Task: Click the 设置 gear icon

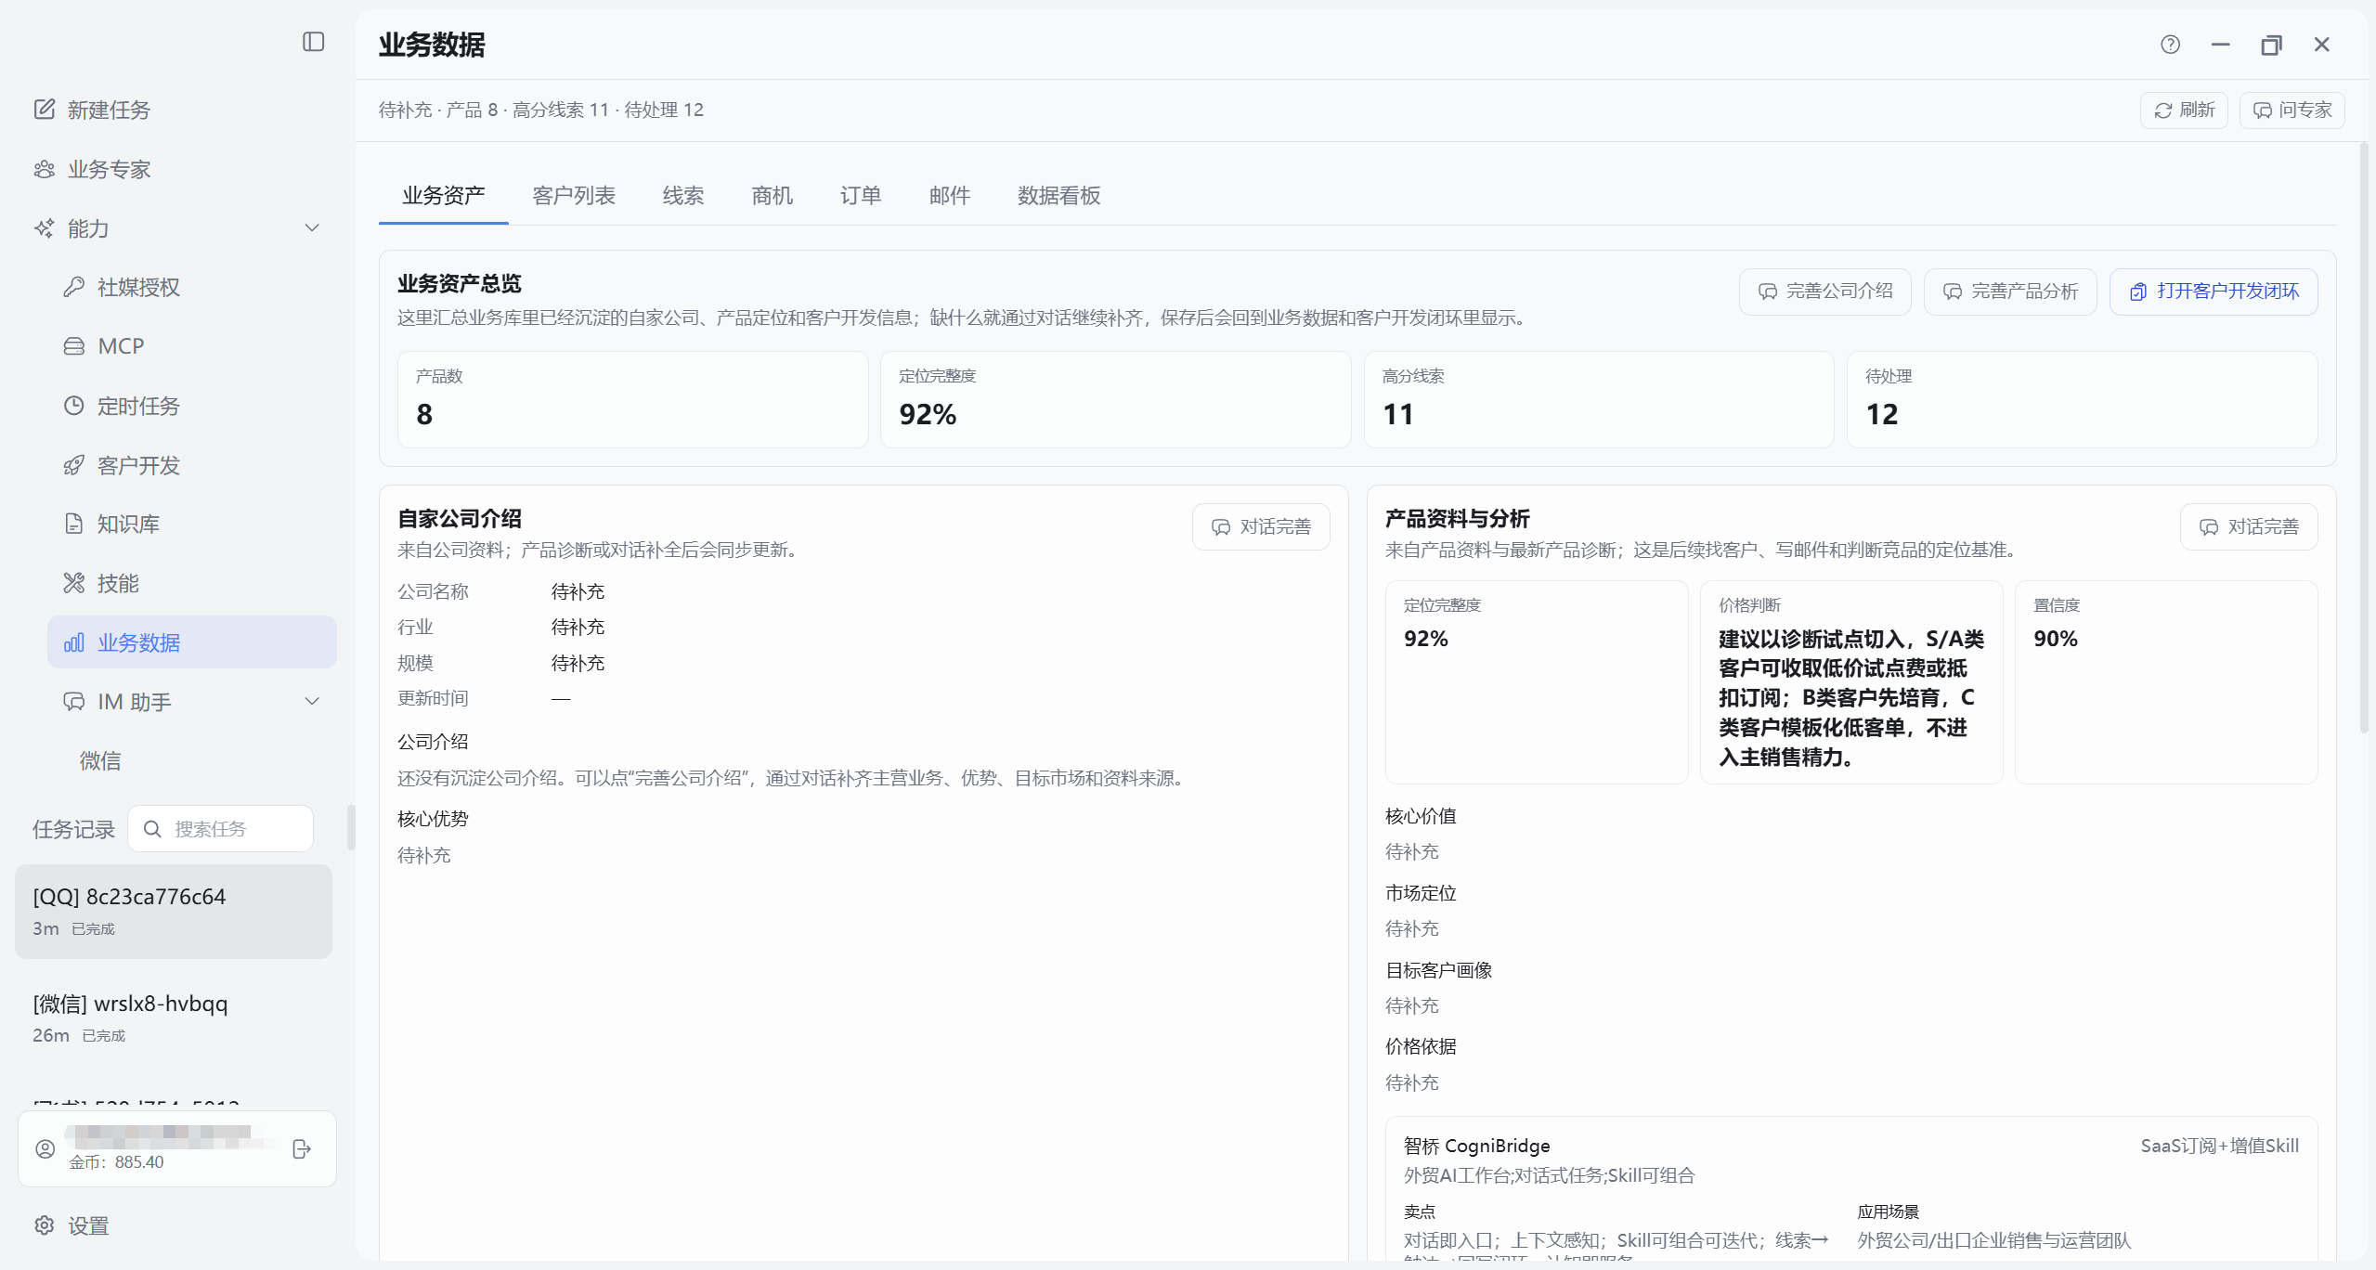Action: point(45,1225)
